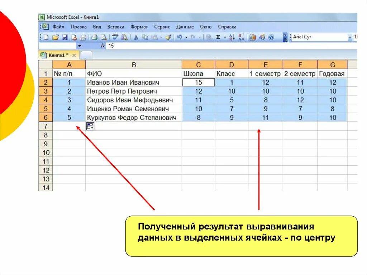Screen dimensions: 367x275
Task: Click the Paste clipboard icon
Action: tap(154, 37)
